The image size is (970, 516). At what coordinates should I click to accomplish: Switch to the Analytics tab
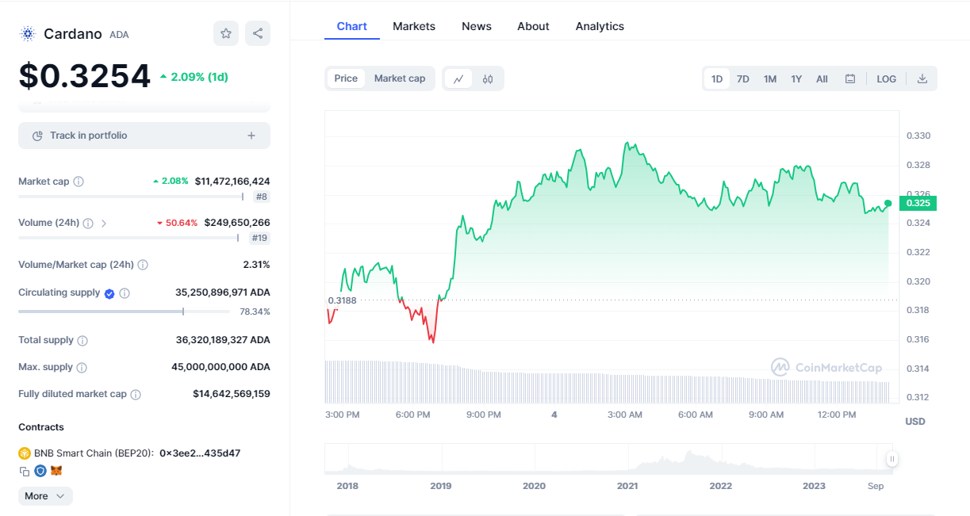point(600,26)
